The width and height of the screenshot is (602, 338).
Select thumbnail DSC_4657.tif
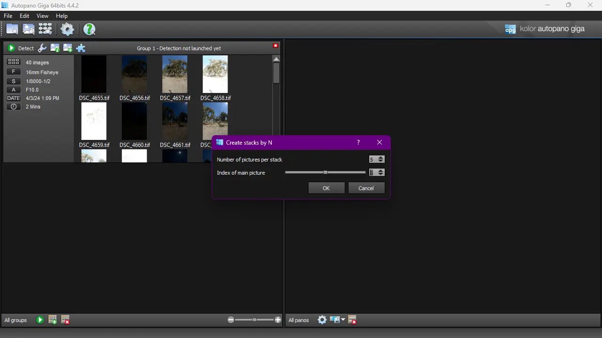coord(175,74)
